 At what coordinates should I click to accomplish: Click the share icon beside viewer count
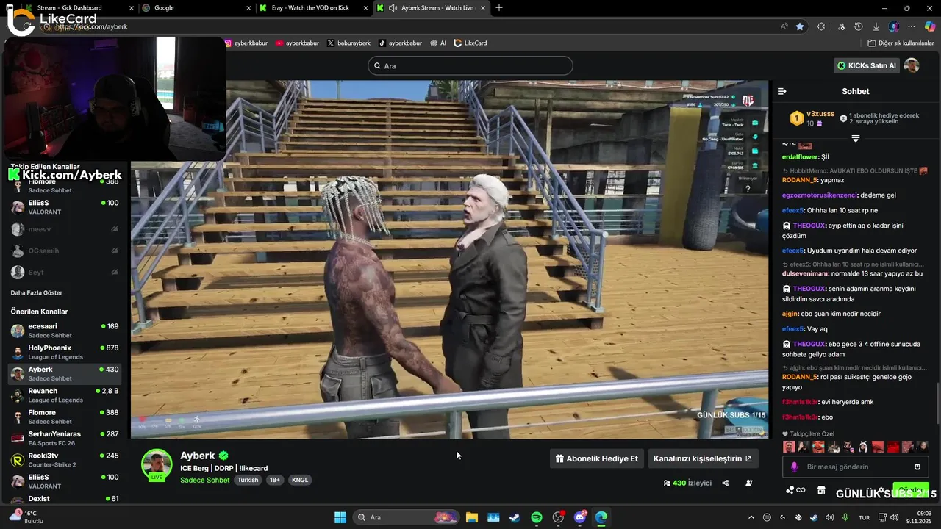[x=726, y=483]
